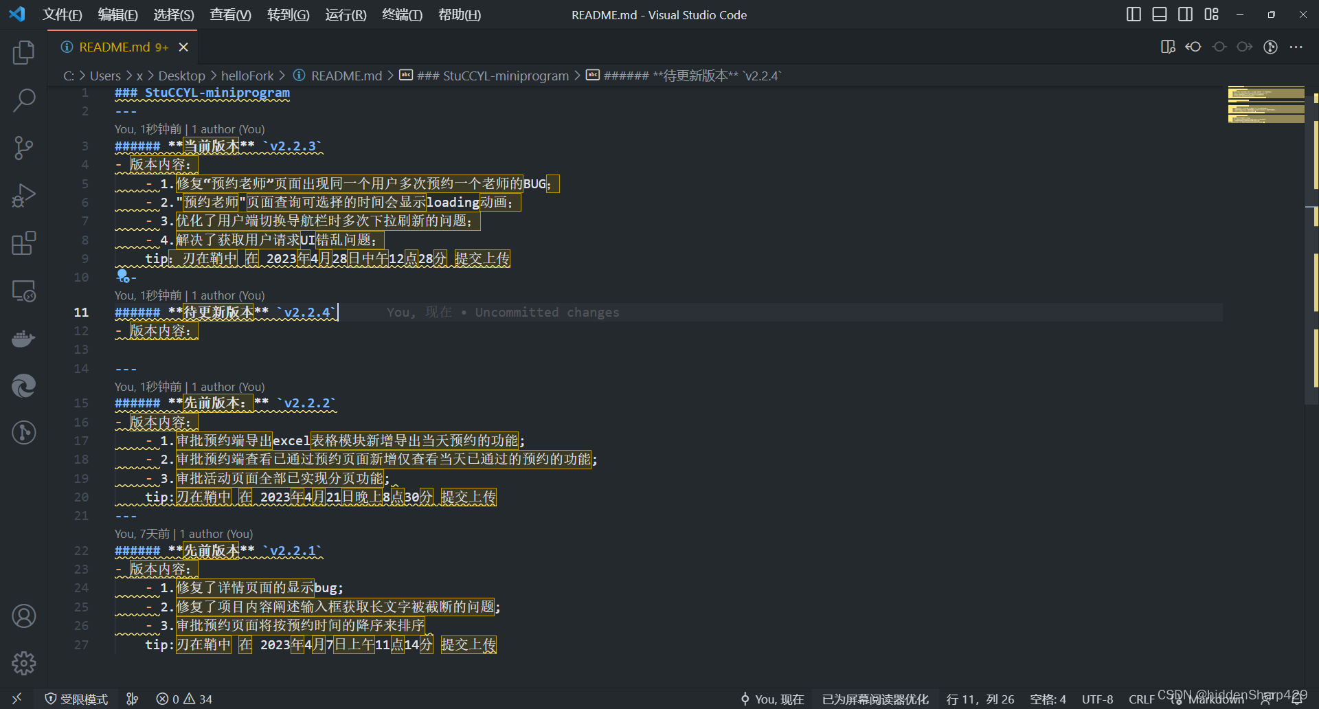The width and height of the screenshot is (1319, 709).
Task: Open the Accounts menu in activity bar
Action: tap(23, 616)
